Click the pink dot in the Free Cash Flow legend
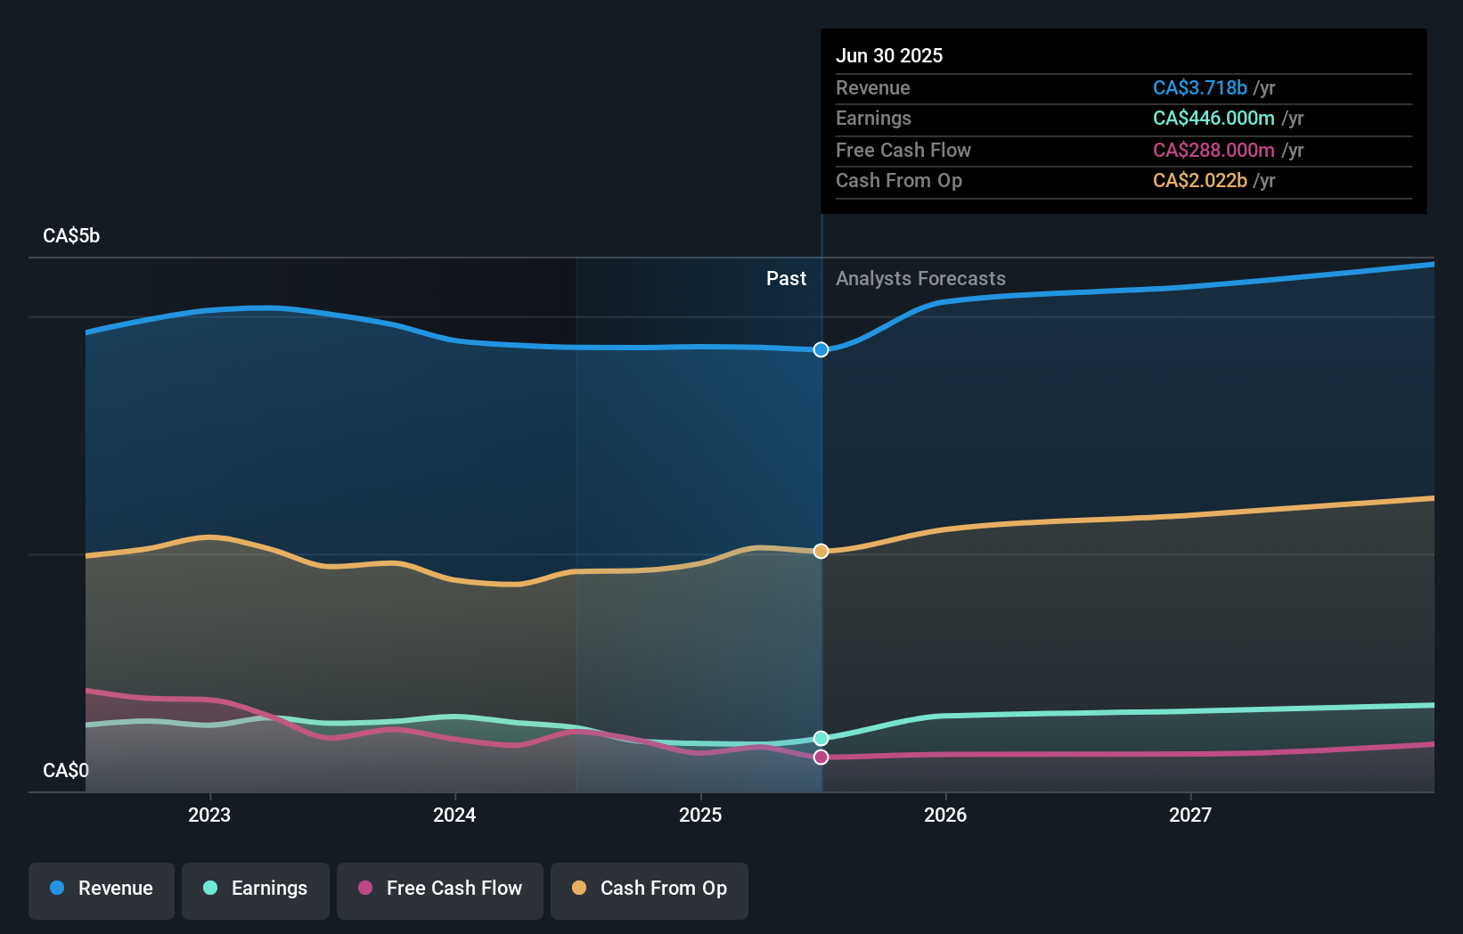Image resolution: width=1463 pixels, height=934 pixels. [x=364, y=889]
